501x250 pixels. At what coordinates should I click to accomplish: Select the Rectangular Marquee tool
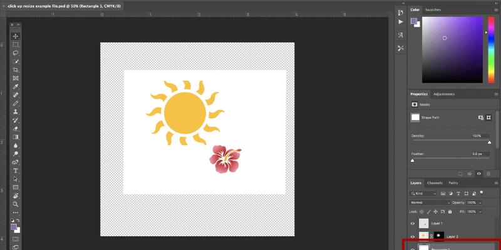tap(16, 45)
